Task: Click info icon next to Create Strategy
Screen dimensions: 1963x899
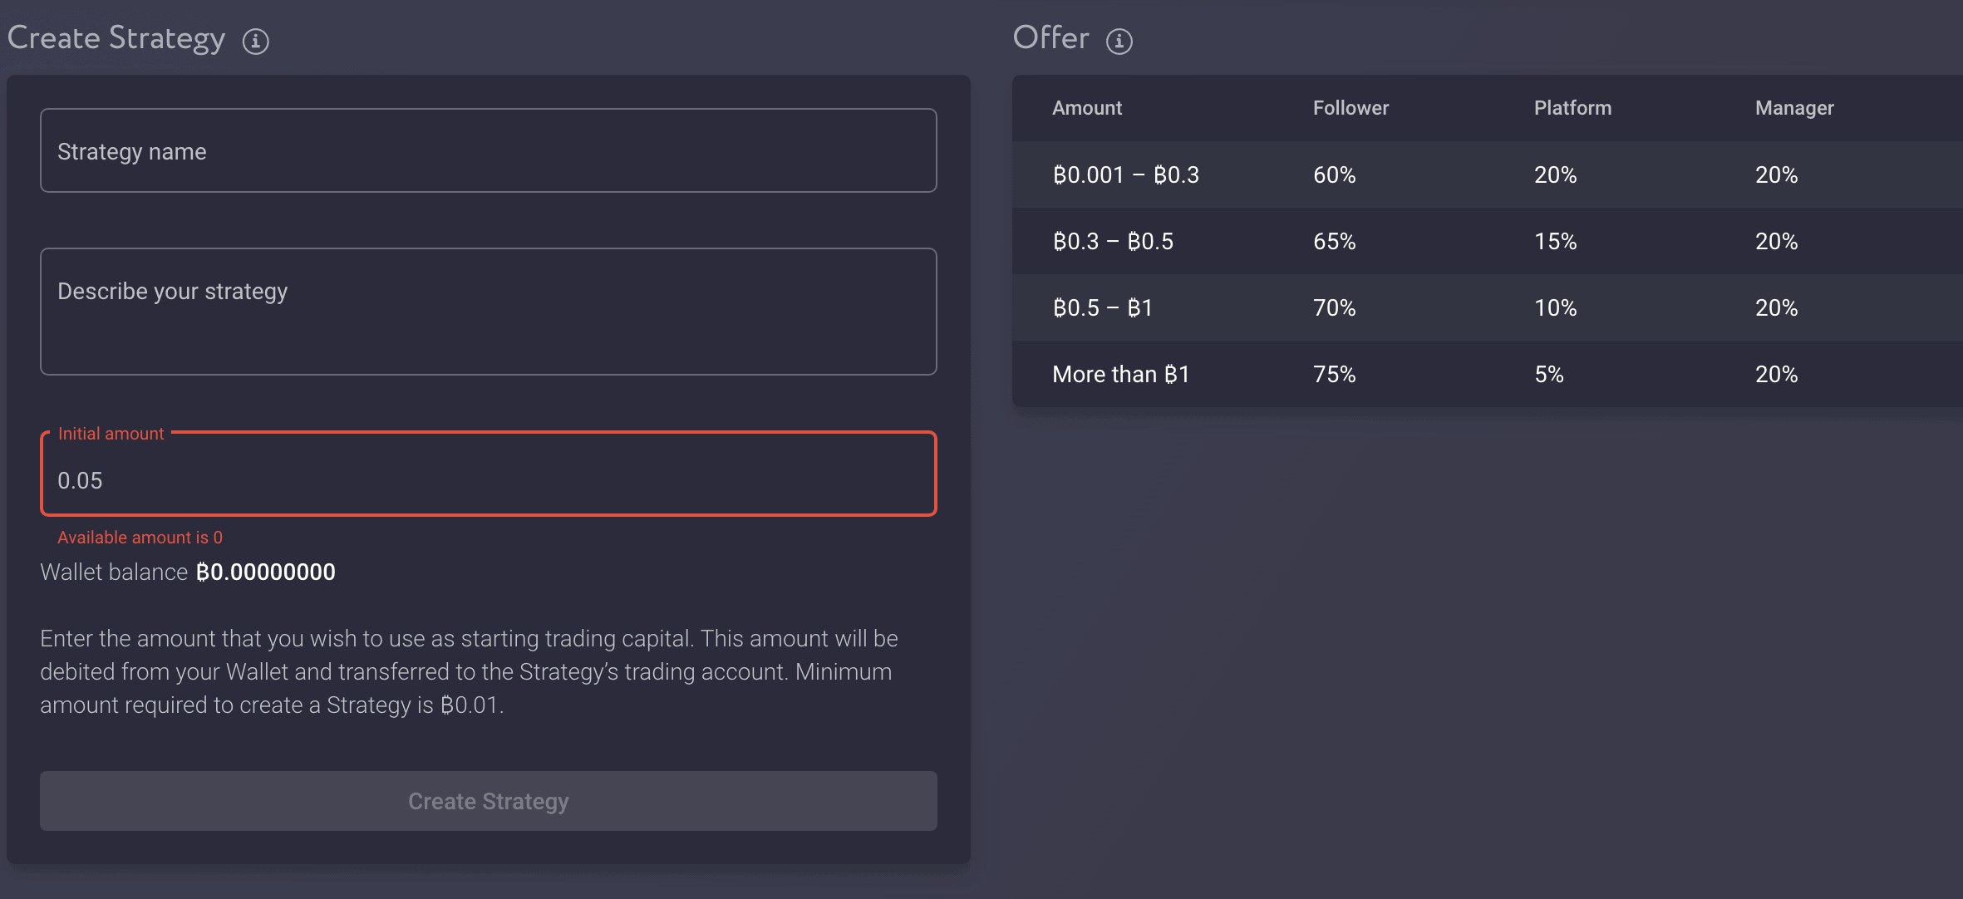Action: click(255, 41)
